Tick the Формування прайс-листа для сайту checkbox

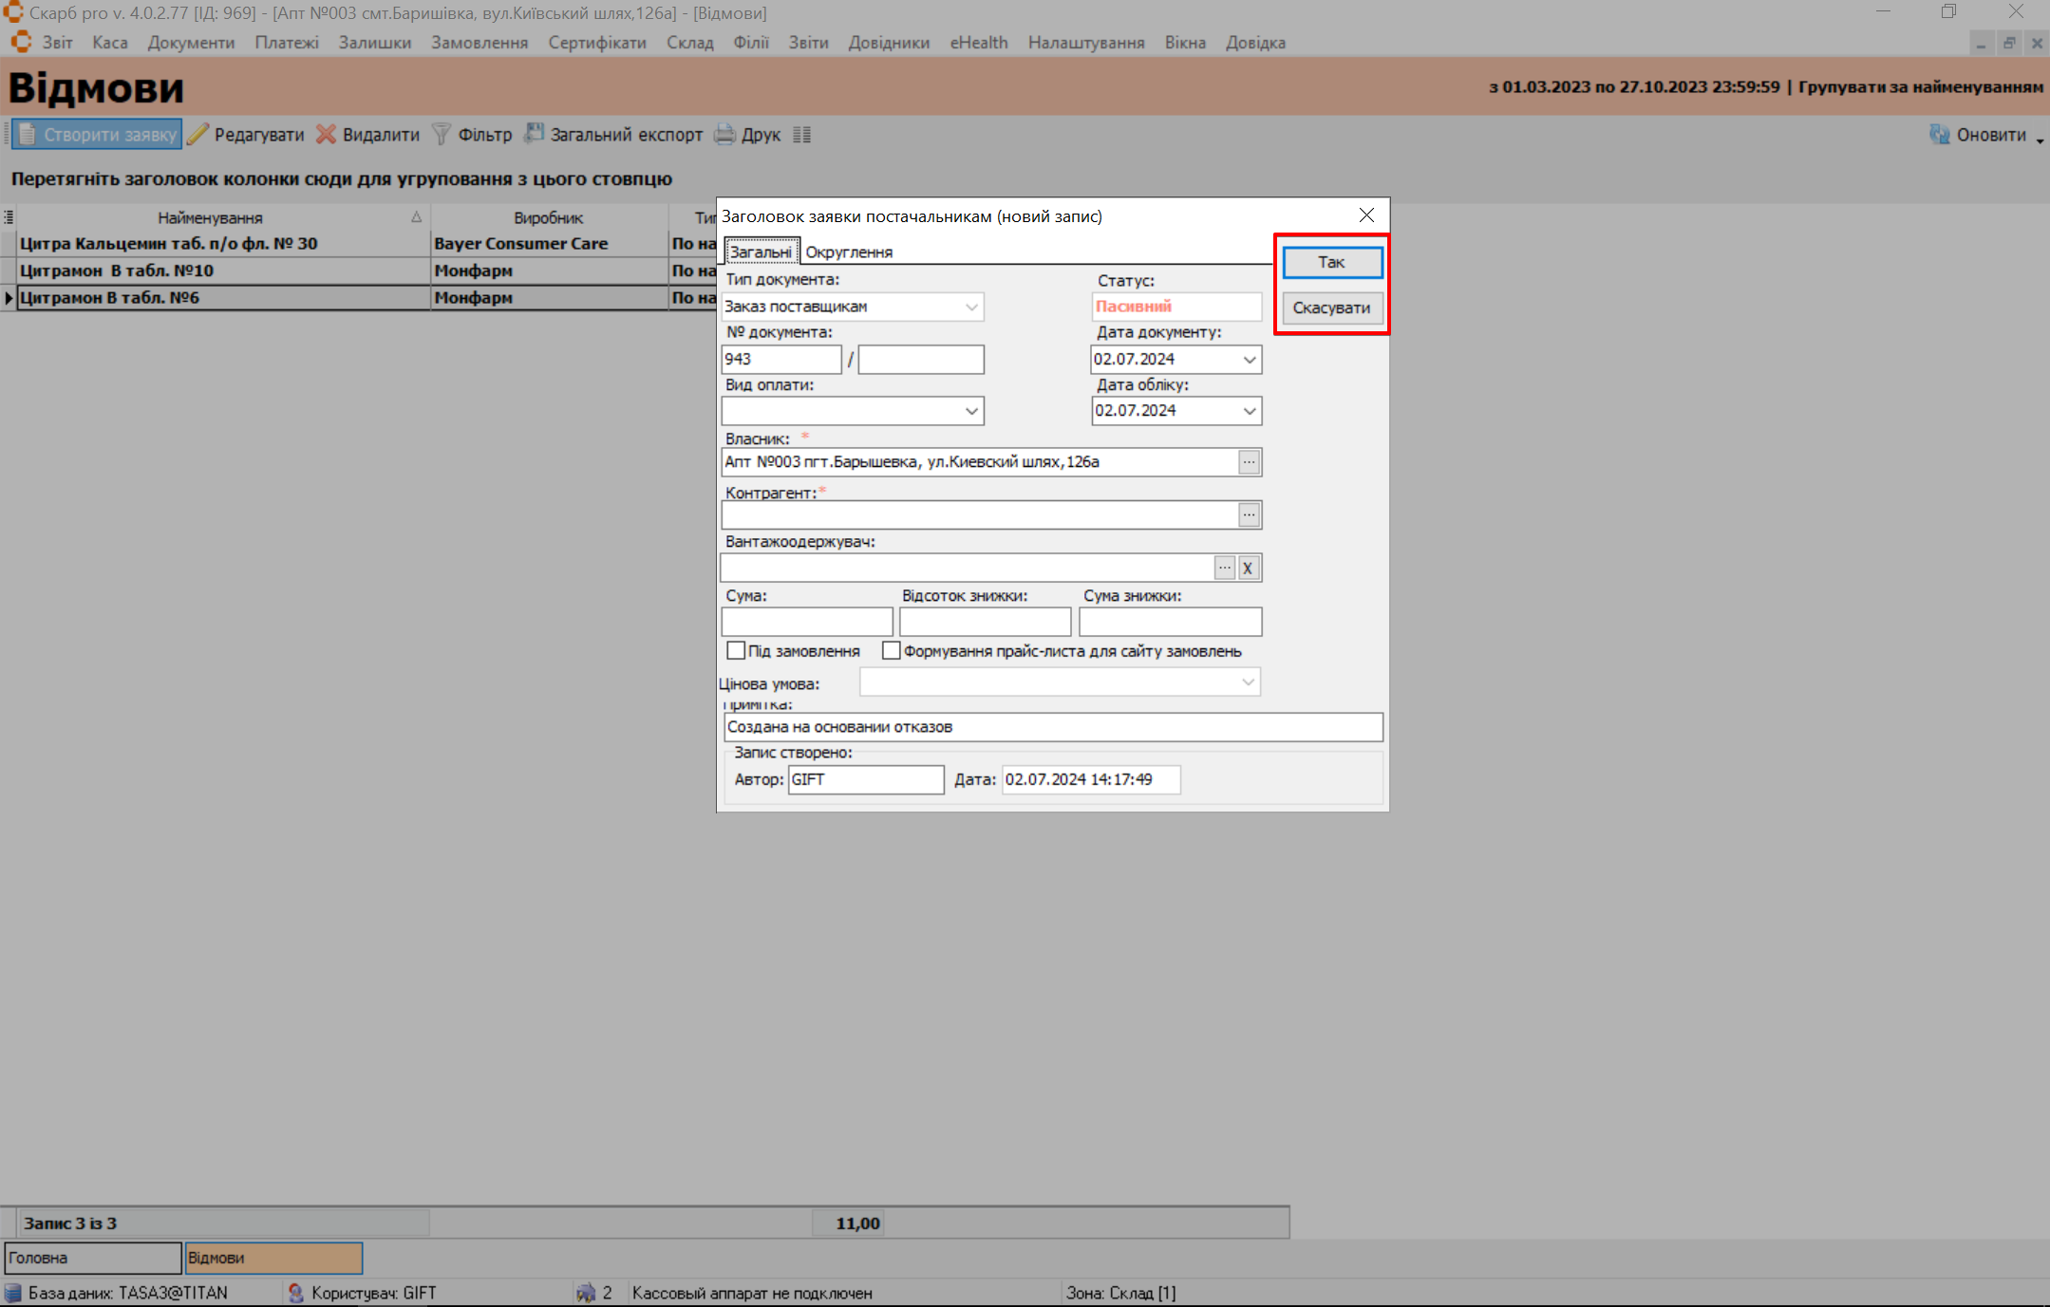coord(891,651)
